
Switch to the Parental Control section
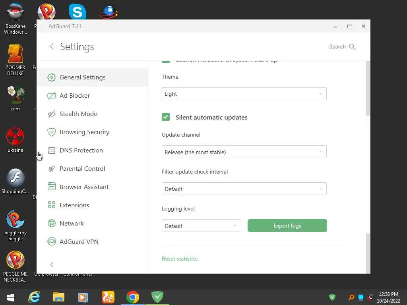(92, 168)
